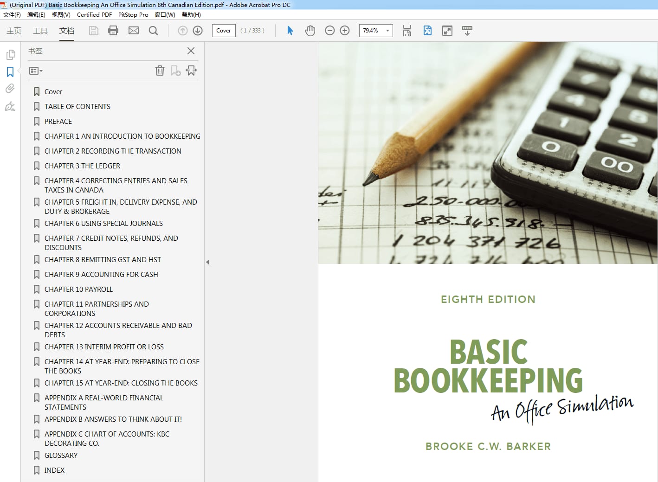
Task: Select the hand pan tool
Action: pos(310,31)
